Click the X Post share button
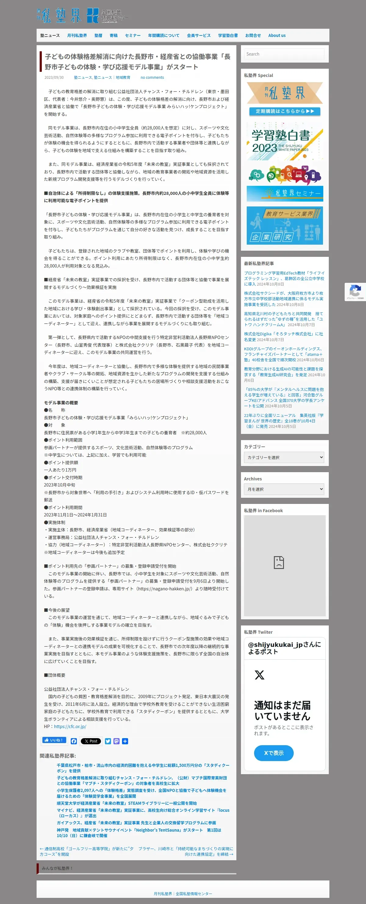The height and width of the screenshot is (904, 366). point(91,741)
